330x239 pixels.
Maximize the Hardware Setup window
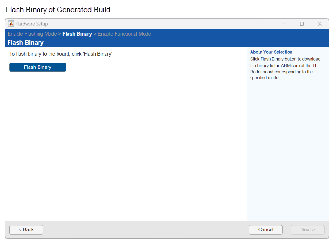[301, 24]
